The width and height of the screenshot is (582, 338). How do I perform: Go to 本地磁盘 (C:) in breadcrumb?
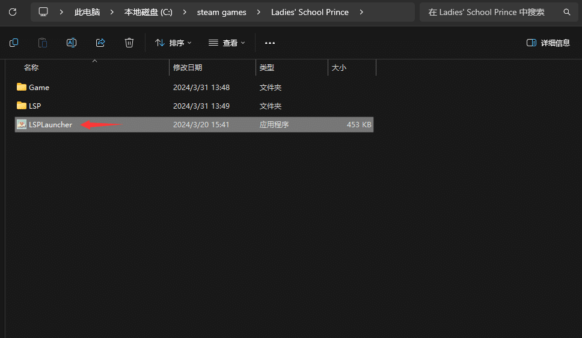148,12
